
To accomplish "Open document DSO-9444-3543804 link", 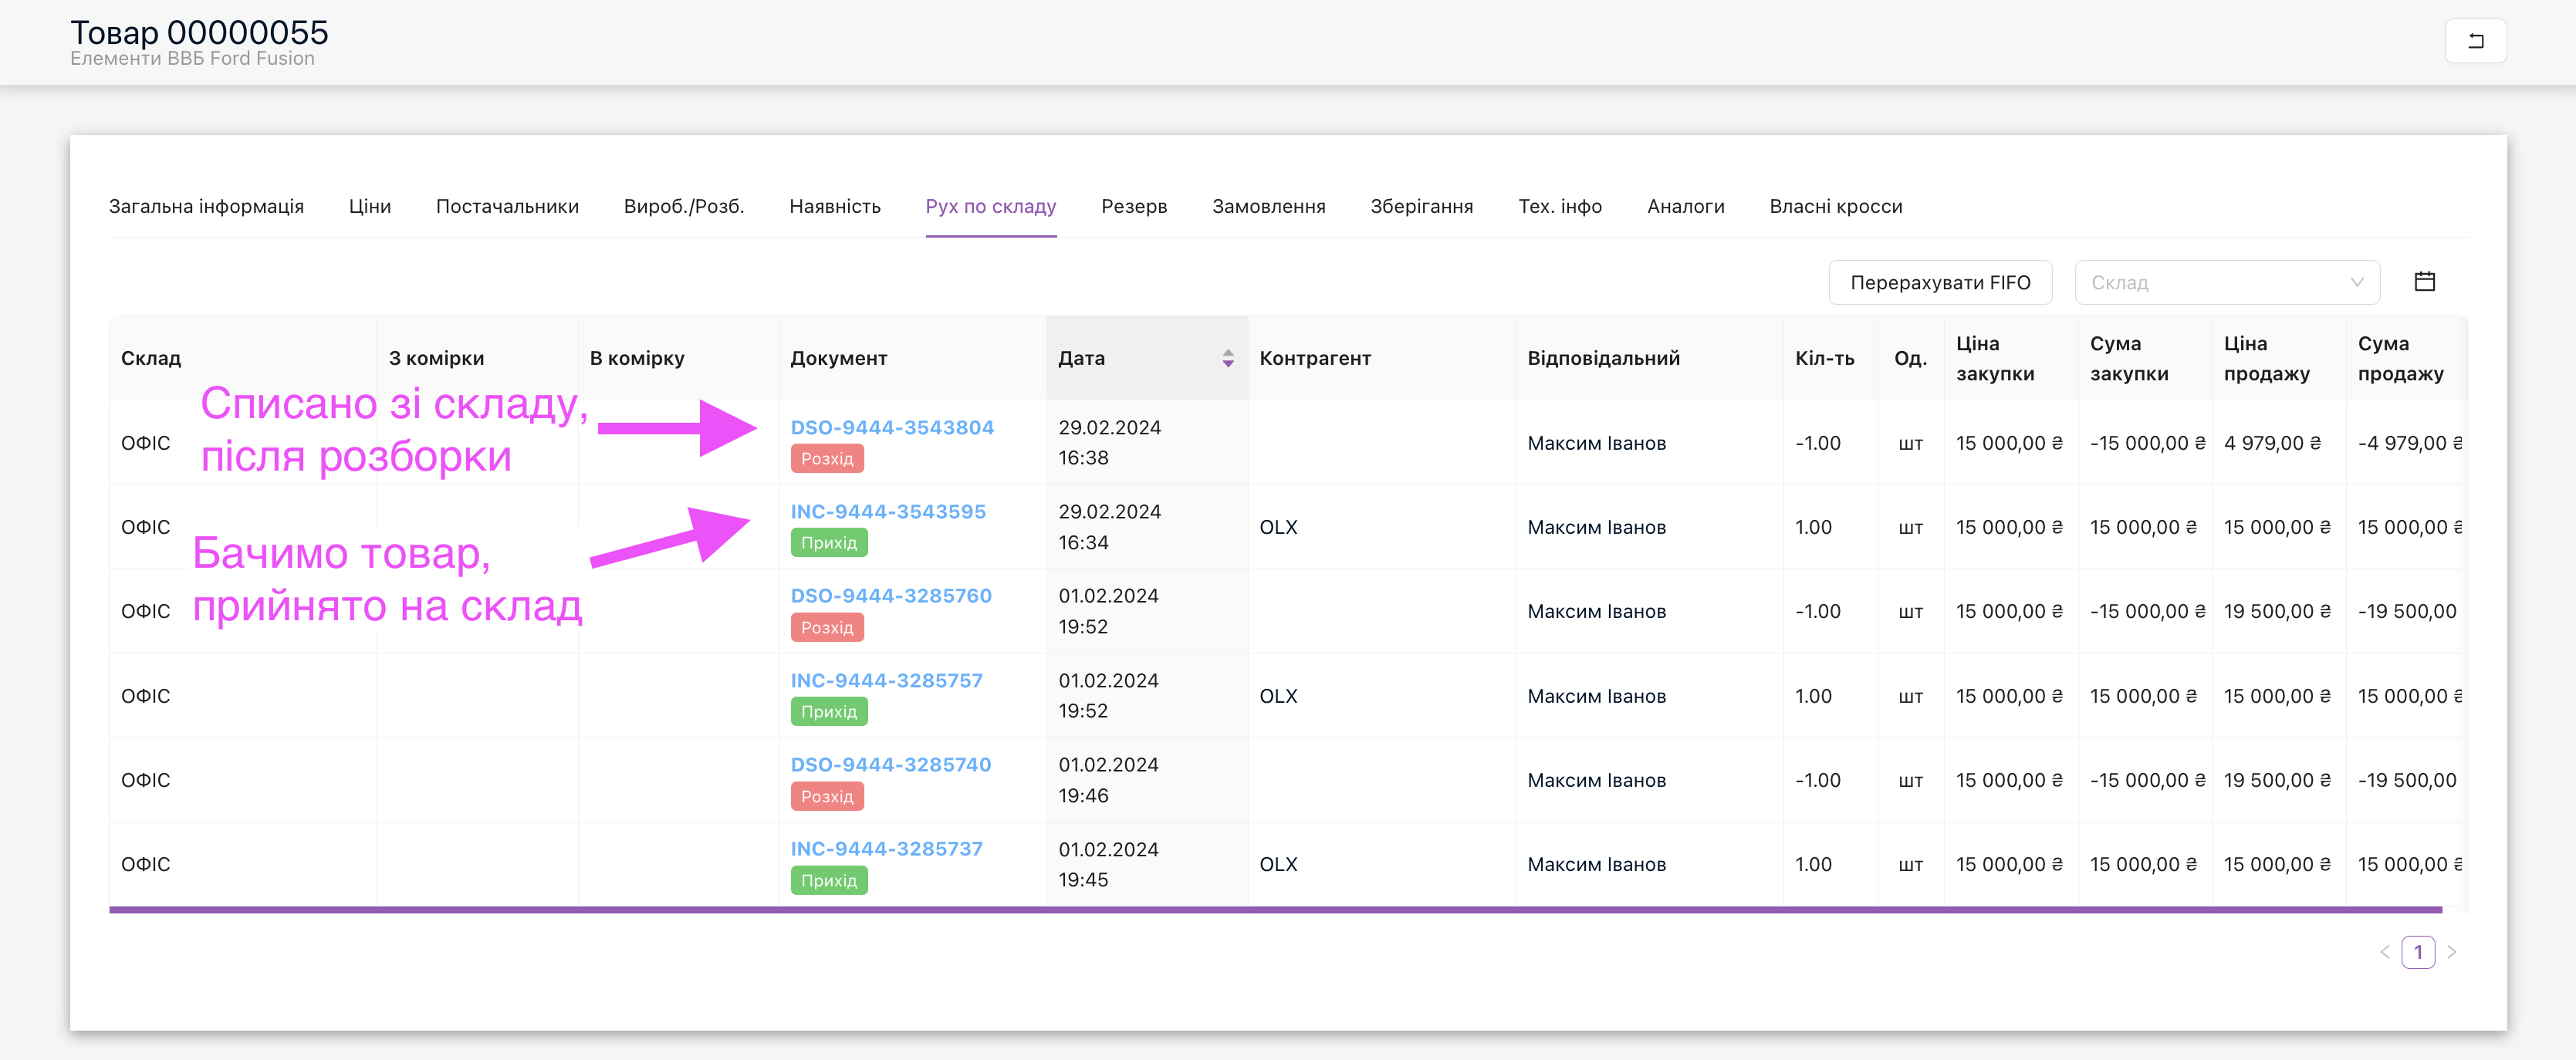I will [x=891, y=427].
